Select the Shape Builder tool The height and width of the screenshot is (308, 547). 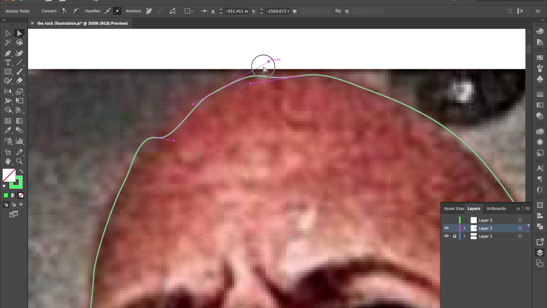[8, 110]
